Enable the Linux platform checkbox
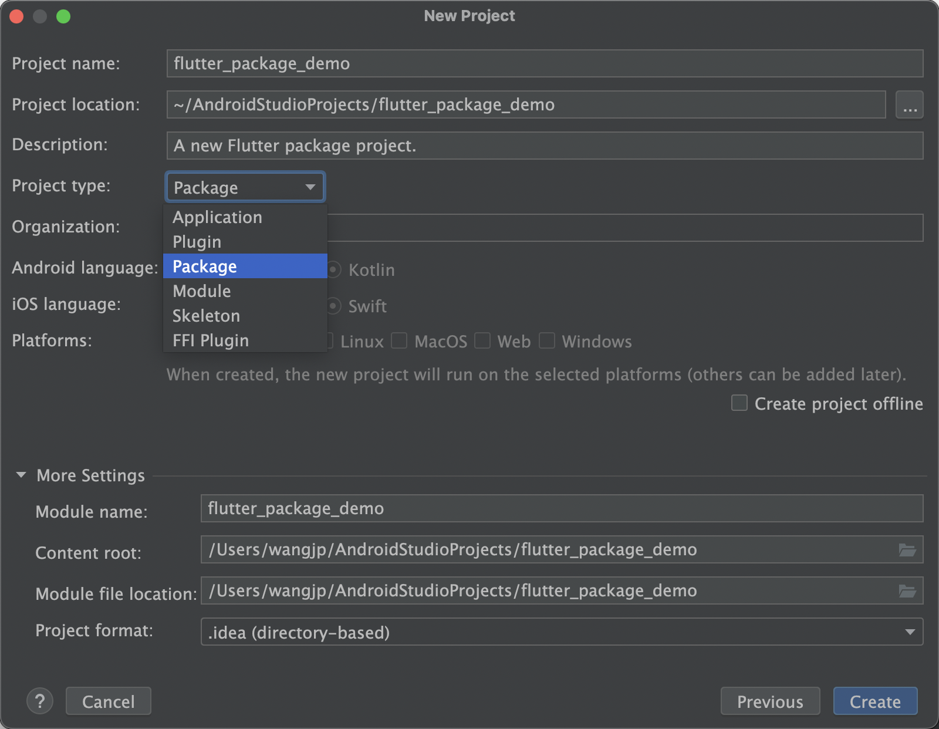 (330, 340)
